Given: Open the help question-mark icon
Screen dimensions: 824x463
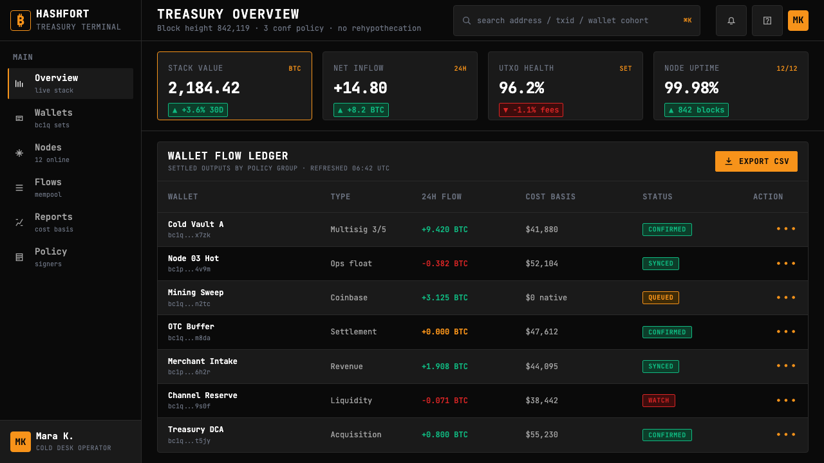Looking at the screenshot, I should (767, 21).
